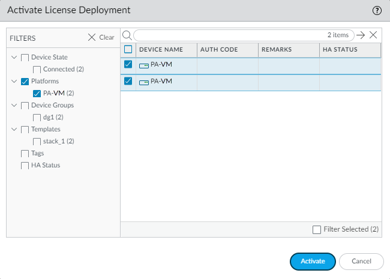This screenshot has width=390, height=279.
Task: Click the Clear filters X icon
Action: (x=92, y=37)
